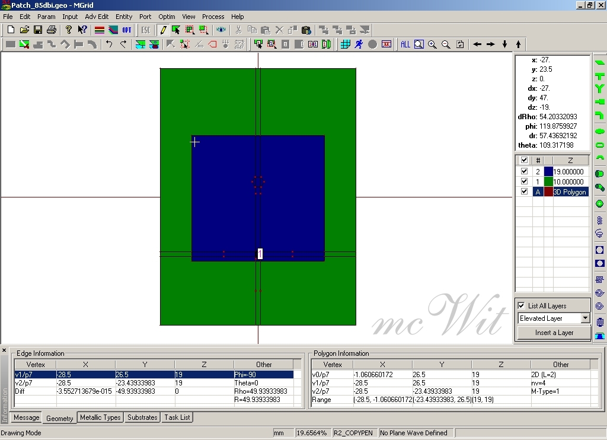Image resolution: width=607 pixels, height=440 pixels.
Task: Click the undo arrow icon
Action: click(x=109, y=44)
